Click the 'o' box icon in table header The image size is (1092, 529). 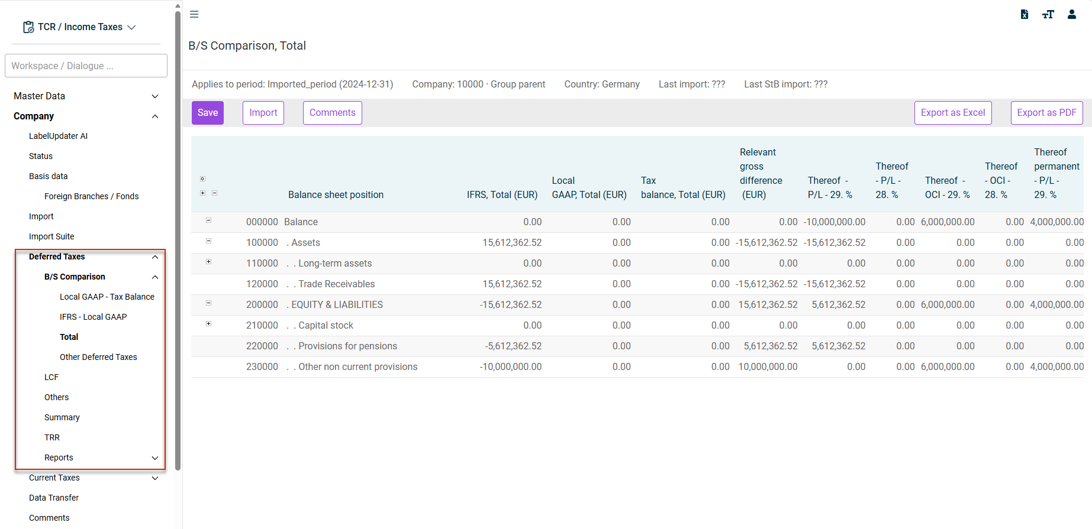pyautogui.click(x=202, y=179)
